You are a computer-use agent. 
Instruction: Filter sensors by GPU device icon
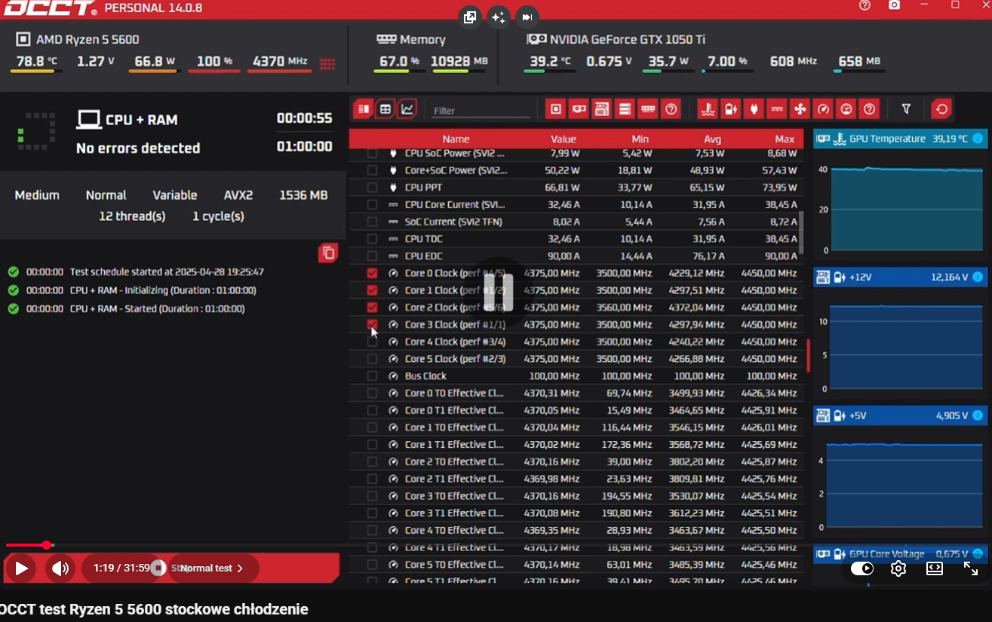(x=579, y=109)
